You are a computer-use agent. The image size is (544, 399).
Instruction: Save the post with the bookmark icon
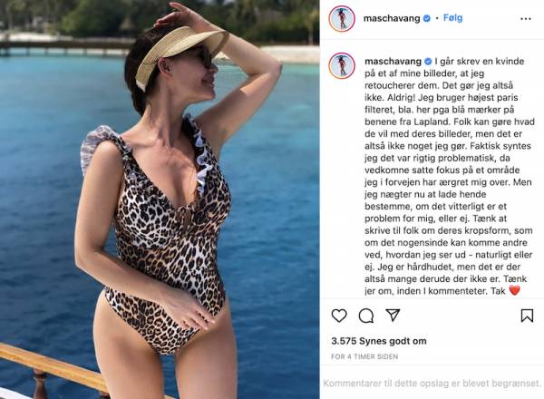click(x=527, y=316)
